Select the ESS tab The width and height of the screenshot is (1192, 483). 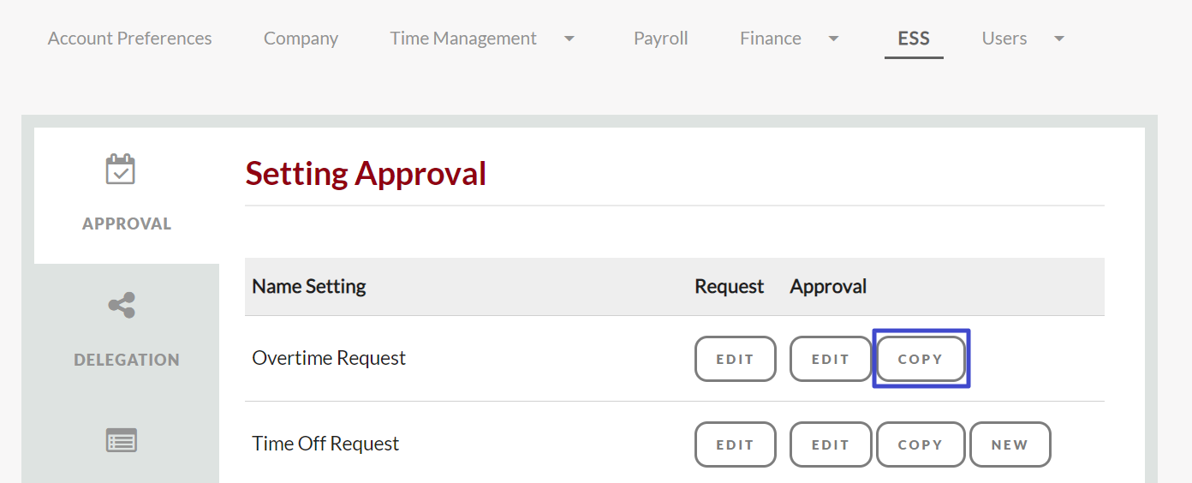click(914, 39)
